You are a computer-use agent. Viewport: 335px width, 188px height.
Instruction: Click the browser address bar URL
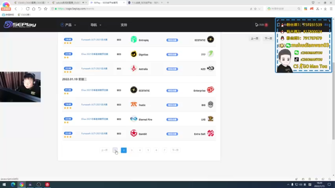[76, 9]
